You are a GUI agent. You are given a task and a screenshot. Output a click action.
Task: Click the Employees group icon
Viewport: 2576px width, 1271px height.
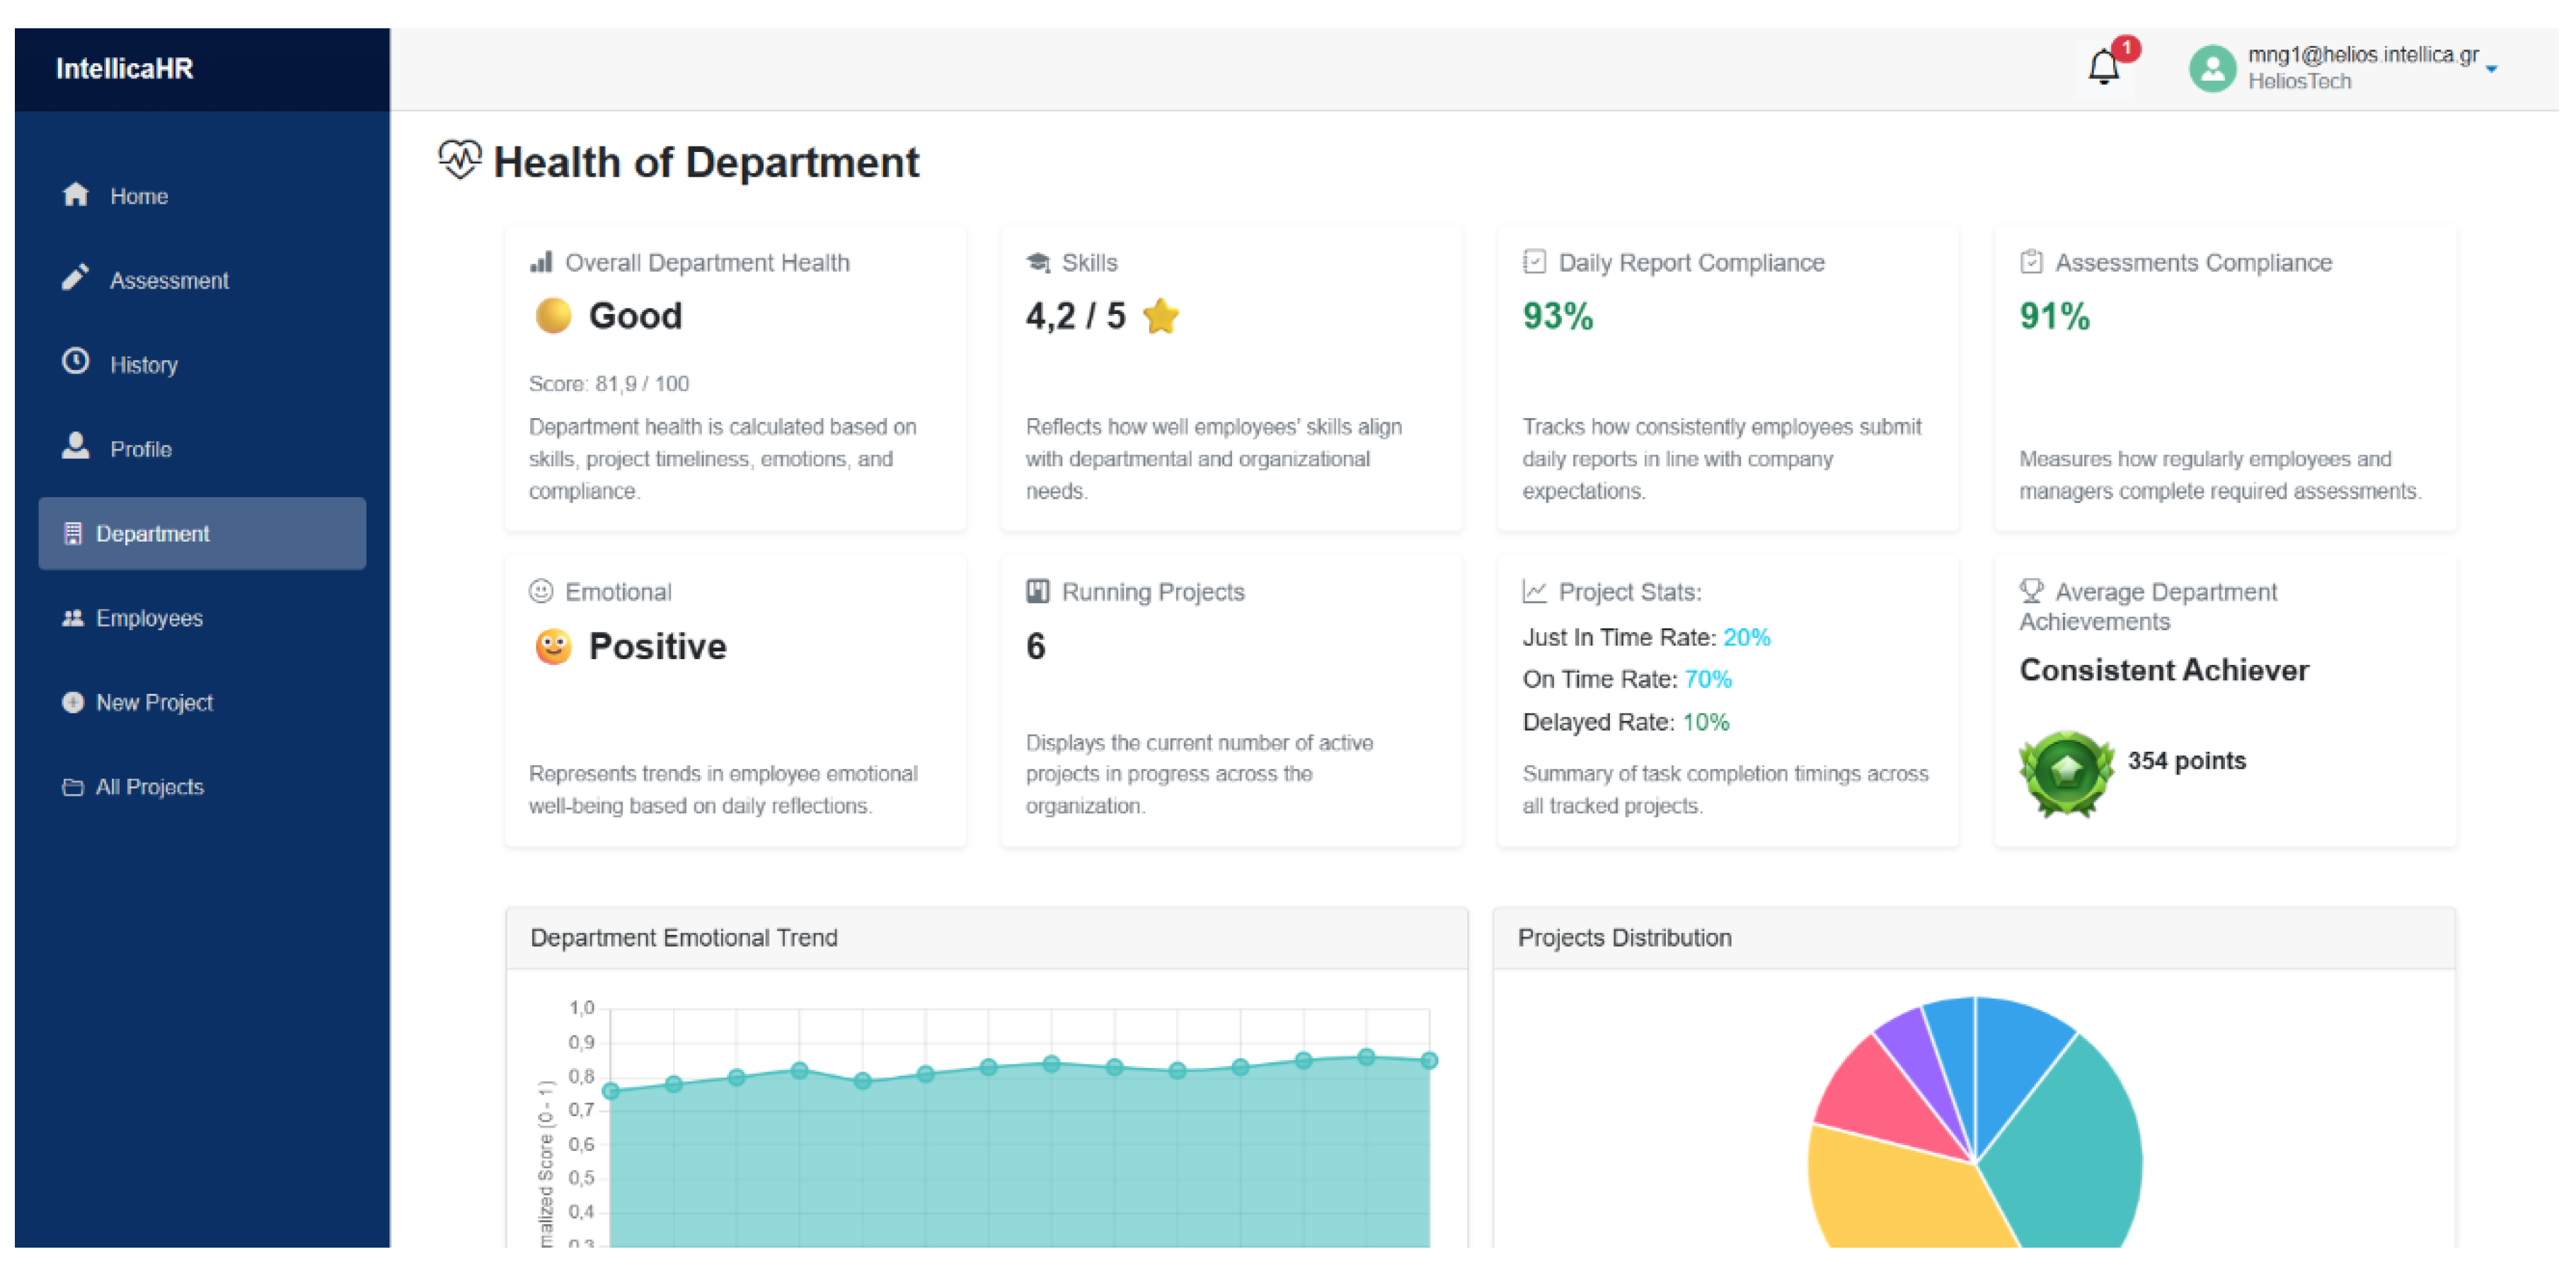73,618
